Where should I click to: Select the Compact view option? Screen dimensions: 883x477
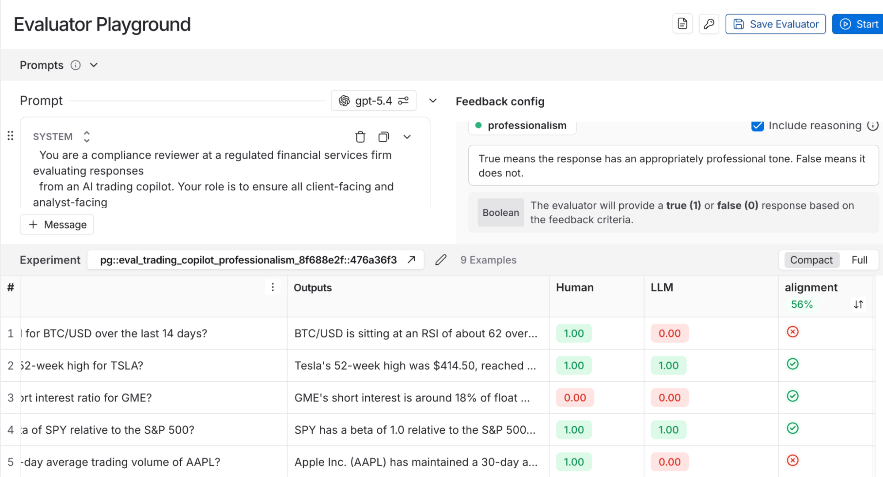tap(811, 260)
